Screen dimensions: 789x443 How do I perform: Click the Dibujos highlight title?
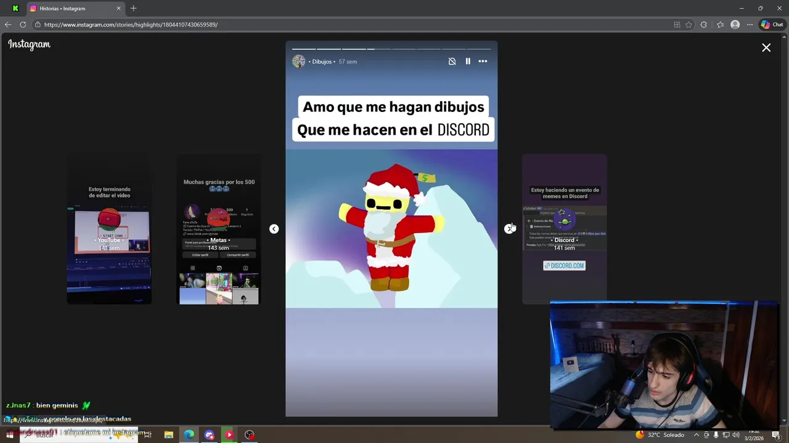pos(322,62)
